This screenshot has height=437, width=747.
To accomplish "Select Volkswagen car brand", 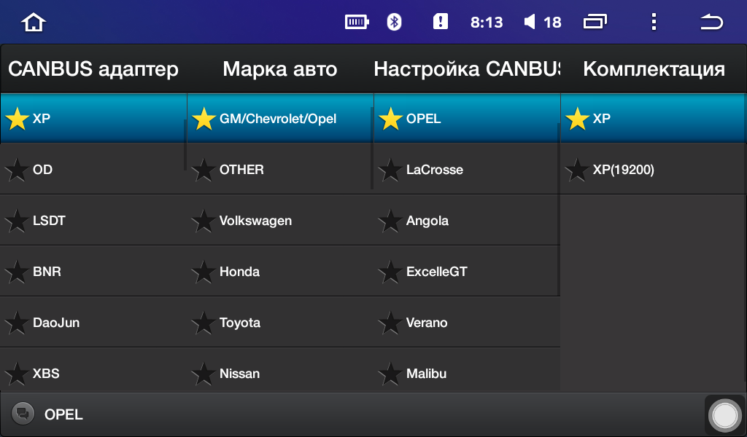I will click(x=280, y=220).
